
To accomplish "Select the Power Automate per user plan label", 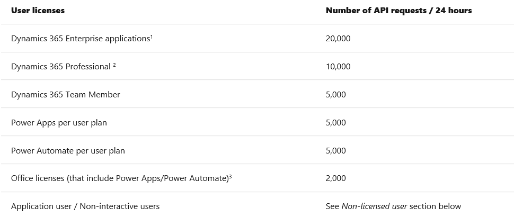I will [67, 151].
